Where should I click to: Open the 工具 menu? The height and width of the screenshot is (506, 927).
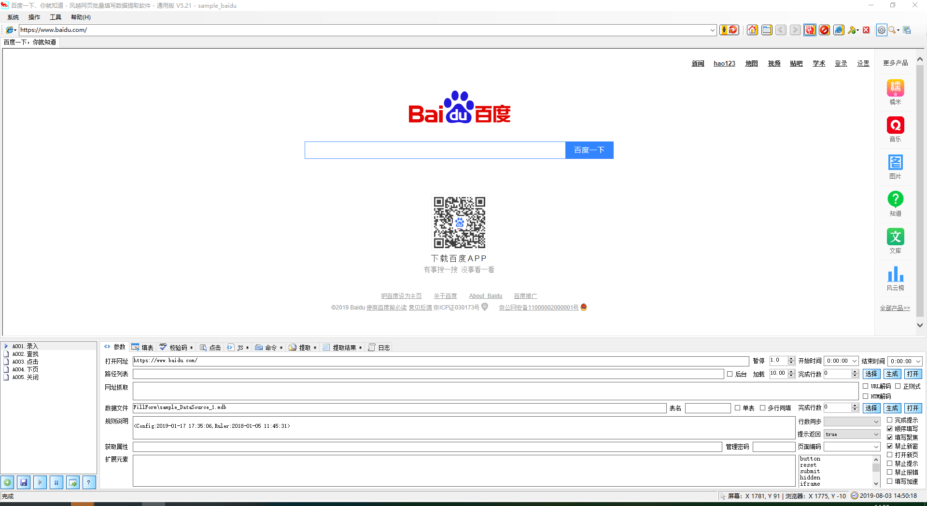[56, 17]
